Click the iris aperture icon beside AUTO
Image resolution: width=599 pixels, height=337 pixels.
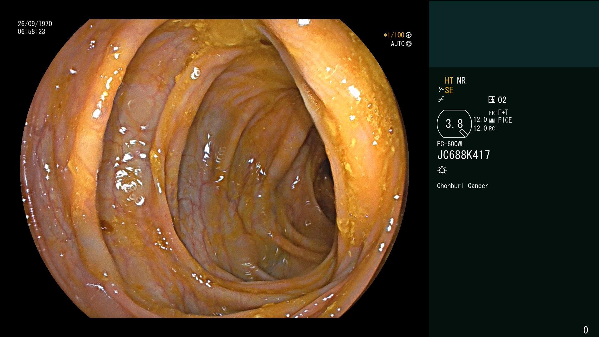(x=409, y=44)
